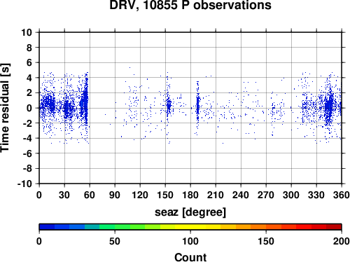Click the vertical data streak near seaz 188

197,107
